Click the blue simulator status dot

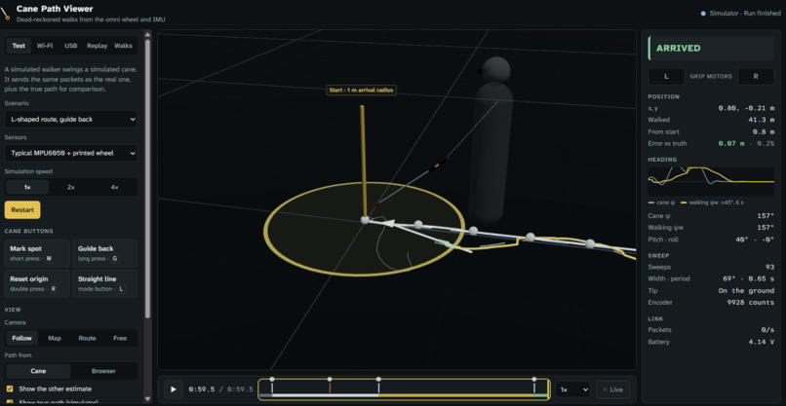click(703, 14)
